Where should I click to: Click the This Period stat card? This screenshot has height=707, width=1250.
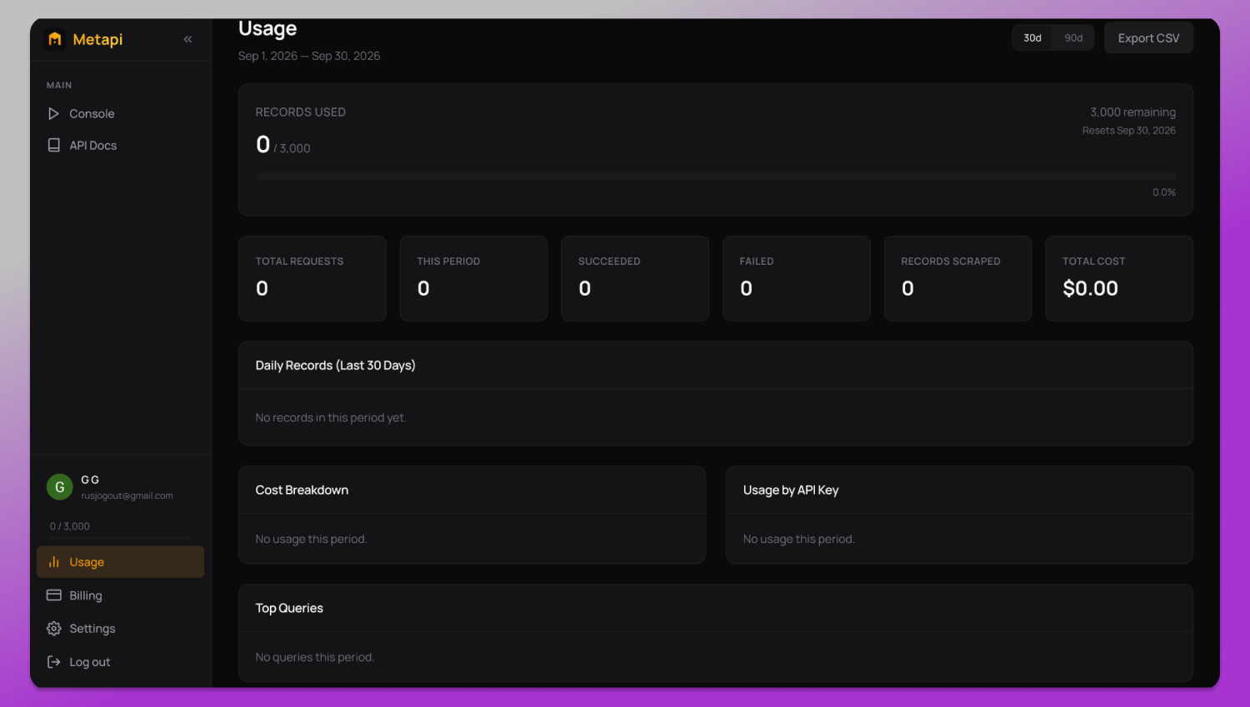pos(473,278)
